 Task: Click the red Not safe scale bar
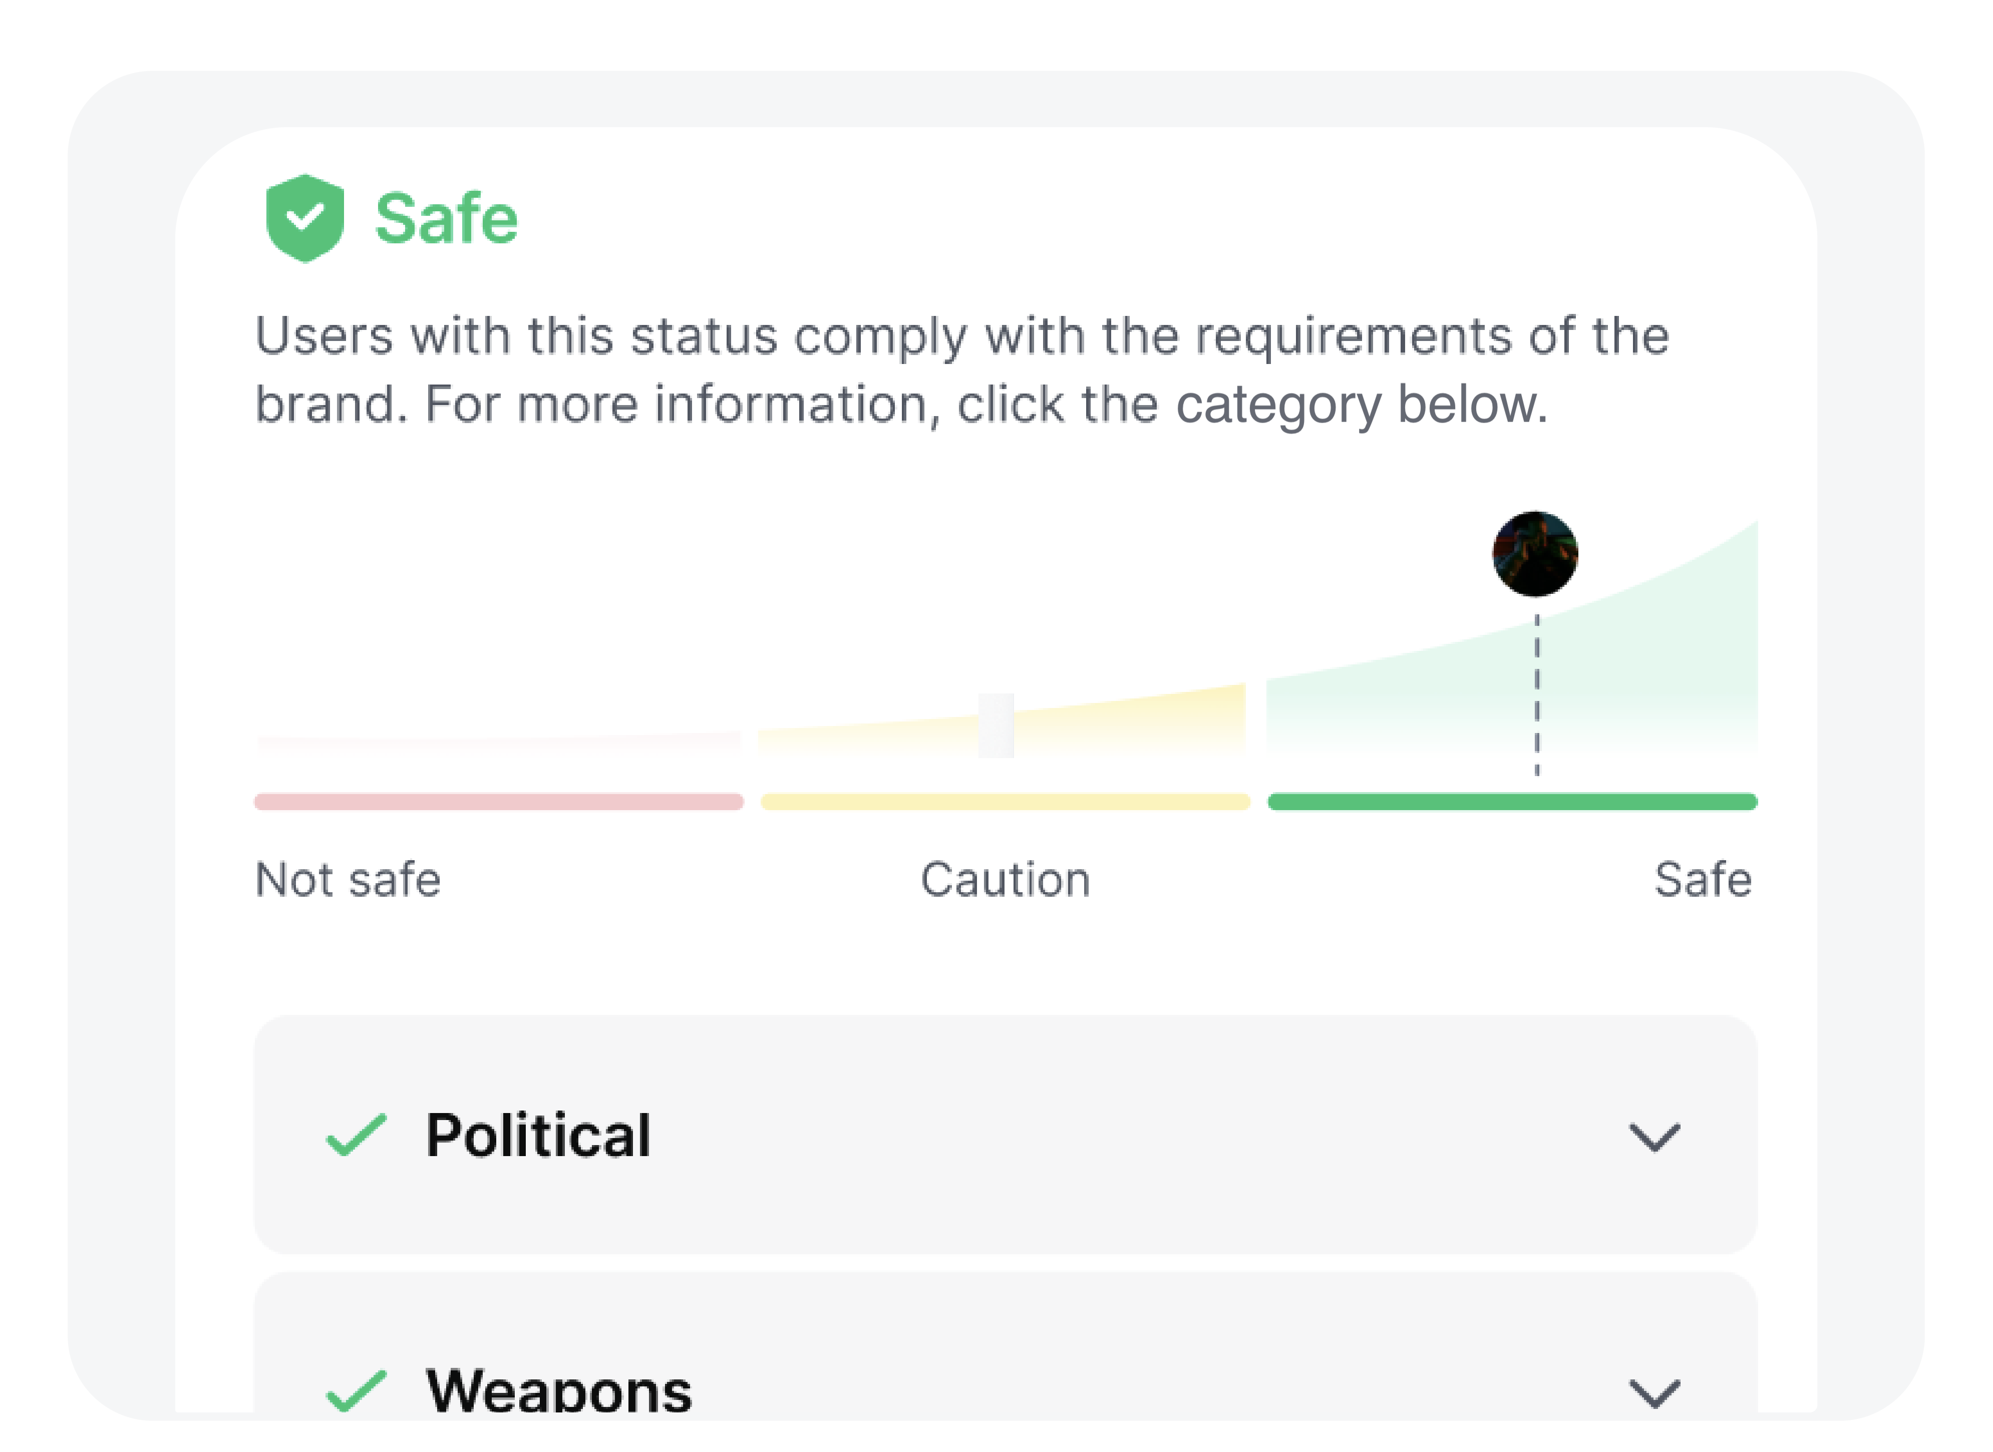(498, 802)
